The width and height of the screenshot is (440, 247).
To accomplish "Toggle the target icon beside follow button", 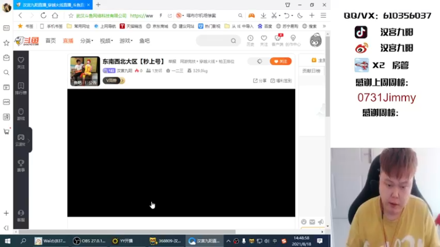I will 260,61.
